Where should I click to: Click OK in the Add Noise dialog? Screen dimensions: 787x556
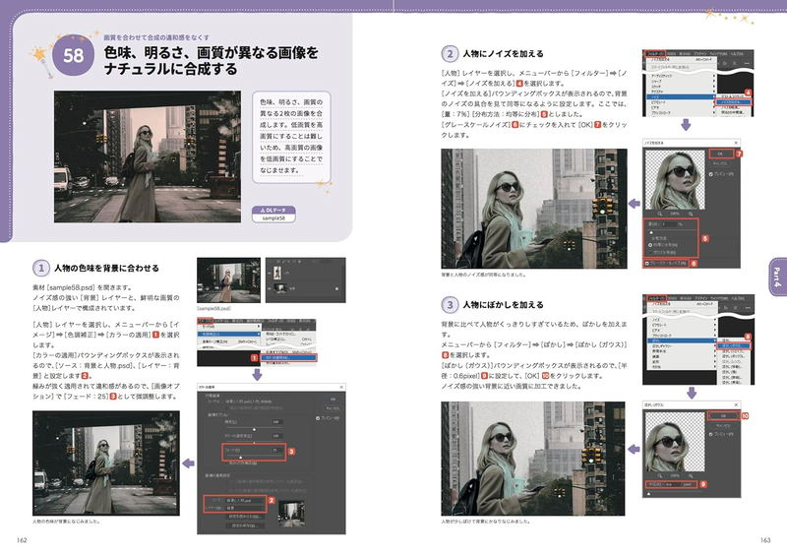click(721, 154)
